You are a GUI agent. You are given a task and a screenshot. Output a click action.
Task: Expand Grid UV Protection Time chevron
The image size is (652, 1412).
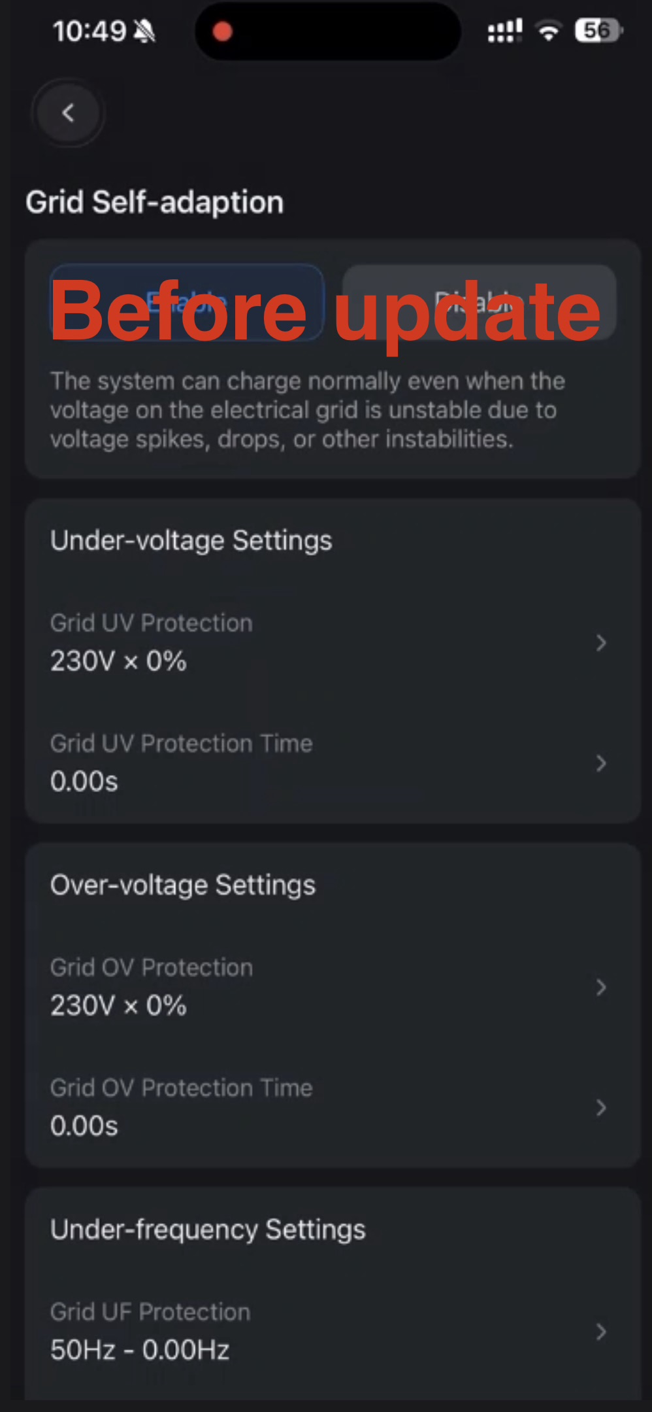(x=601, y=763)
